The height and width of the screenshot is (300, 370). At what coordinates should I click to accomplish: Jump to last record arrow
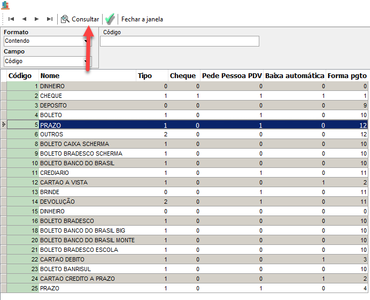[x=50, y=19]
